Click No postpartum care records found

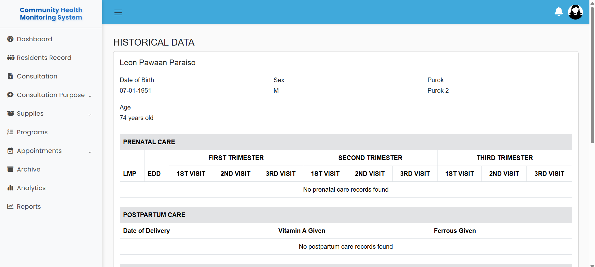click(346, 247)
